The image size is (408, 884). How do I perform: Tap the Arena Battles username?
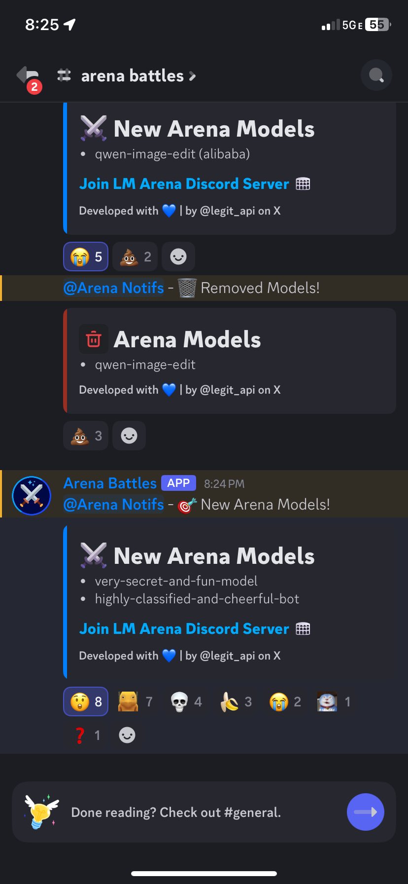(x=110, y=483)
